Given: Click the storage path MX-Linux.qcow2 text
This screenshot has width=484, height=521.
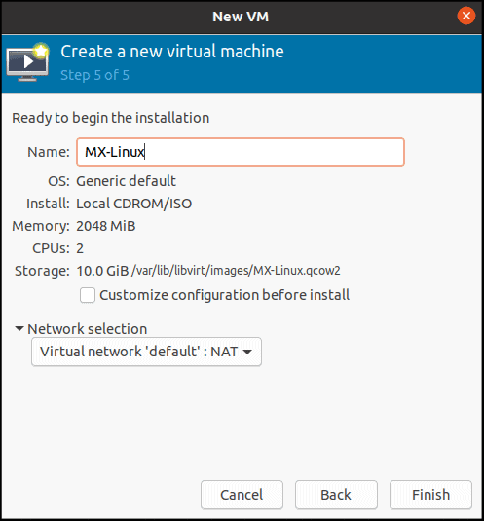Looking at the screenshot, I should 237,271.
